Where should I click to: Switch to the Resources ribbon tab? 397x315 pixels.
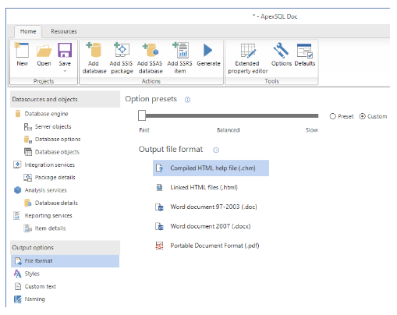(64, 31)
